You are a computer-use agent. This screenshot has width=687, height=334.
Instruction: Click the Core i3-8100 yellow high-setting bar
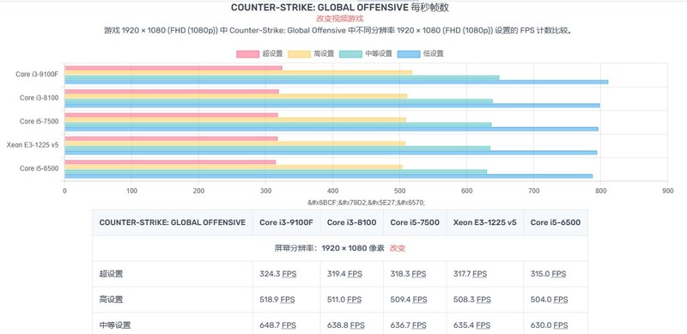(235, 96)
